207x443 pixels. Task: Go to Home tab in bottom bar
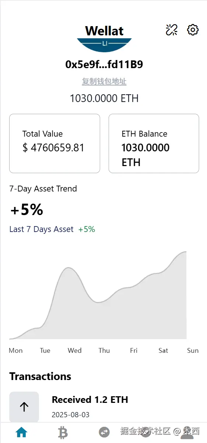click(x=22, y=432)
